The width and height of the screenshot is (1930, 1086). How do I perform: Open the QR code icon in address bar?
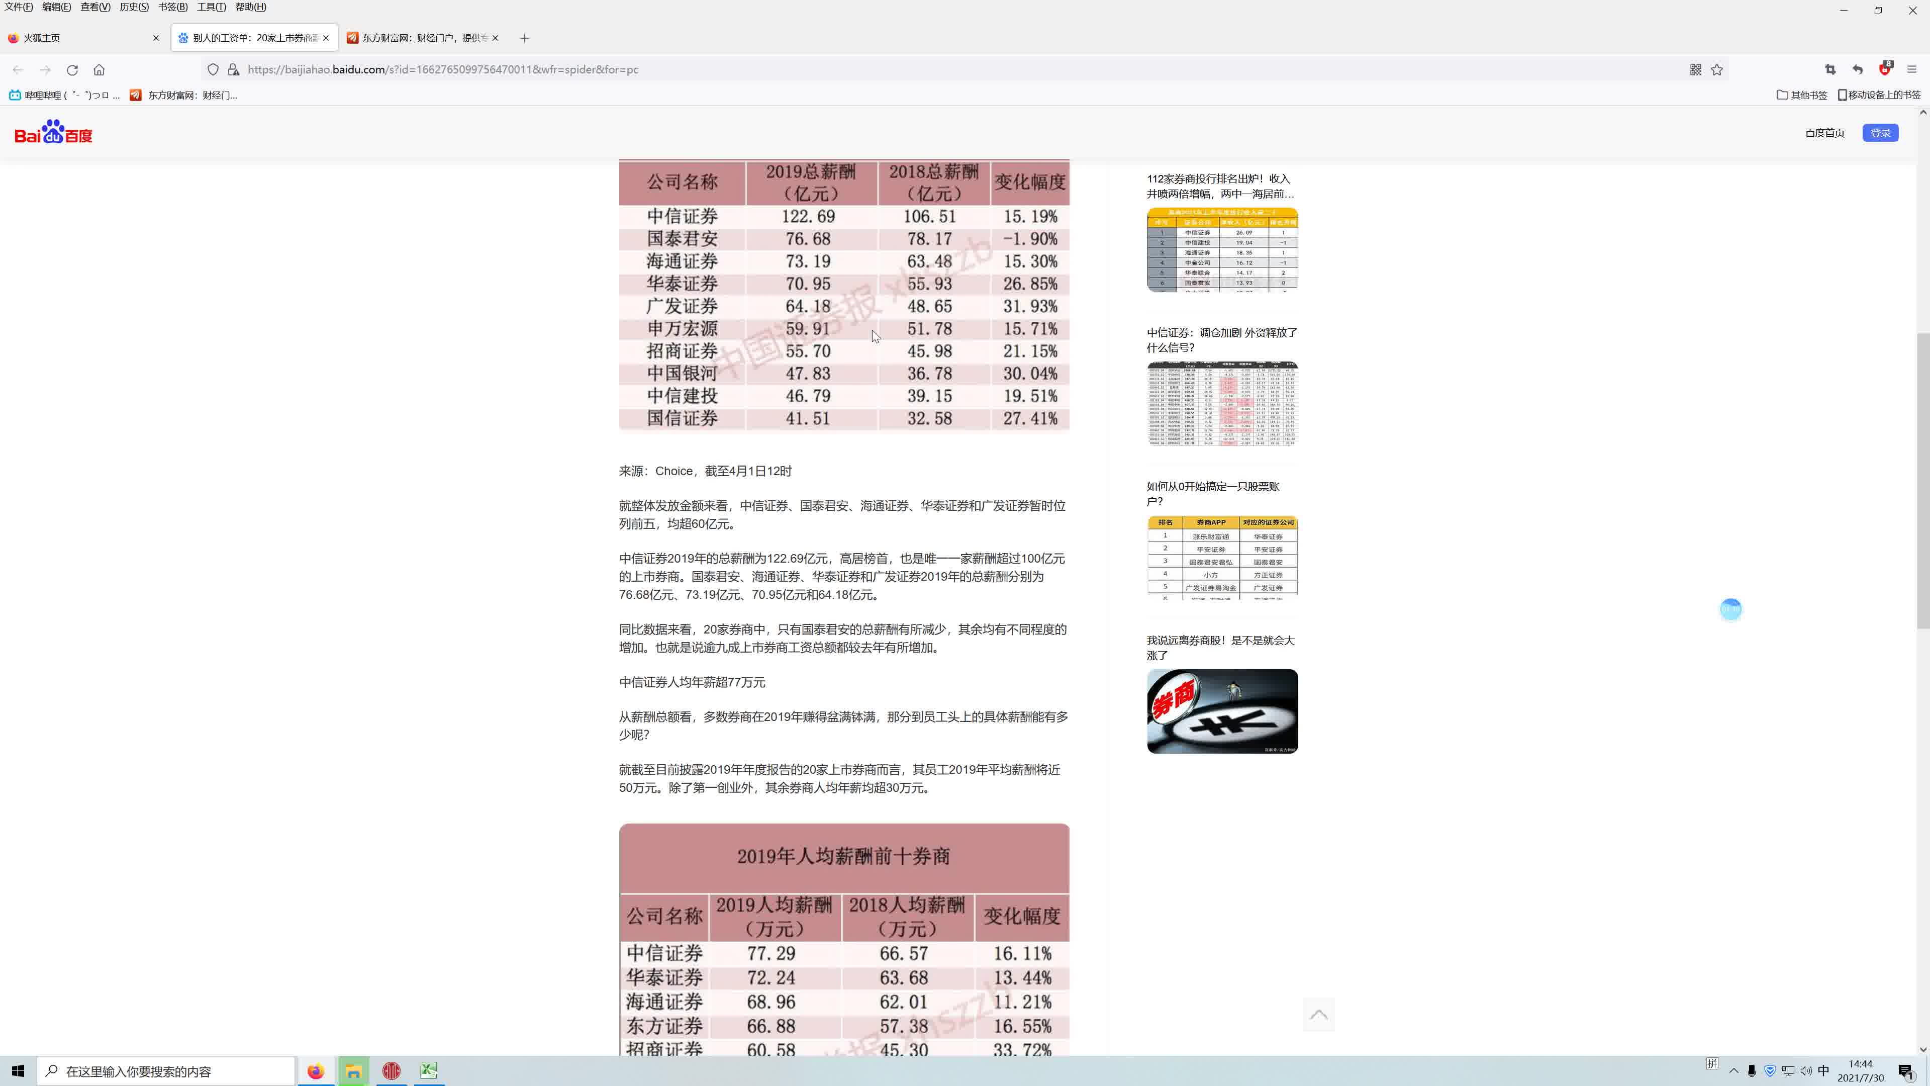(x=1695, y=70)
